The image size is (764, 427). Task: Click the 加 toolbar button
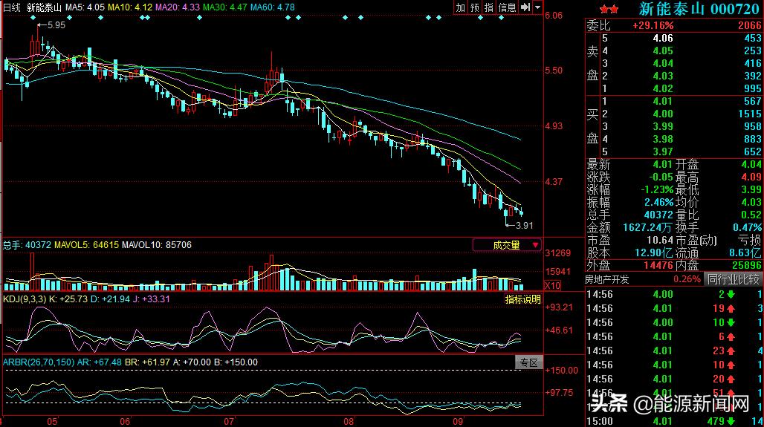pyautogui.click(x=461, y=7)
